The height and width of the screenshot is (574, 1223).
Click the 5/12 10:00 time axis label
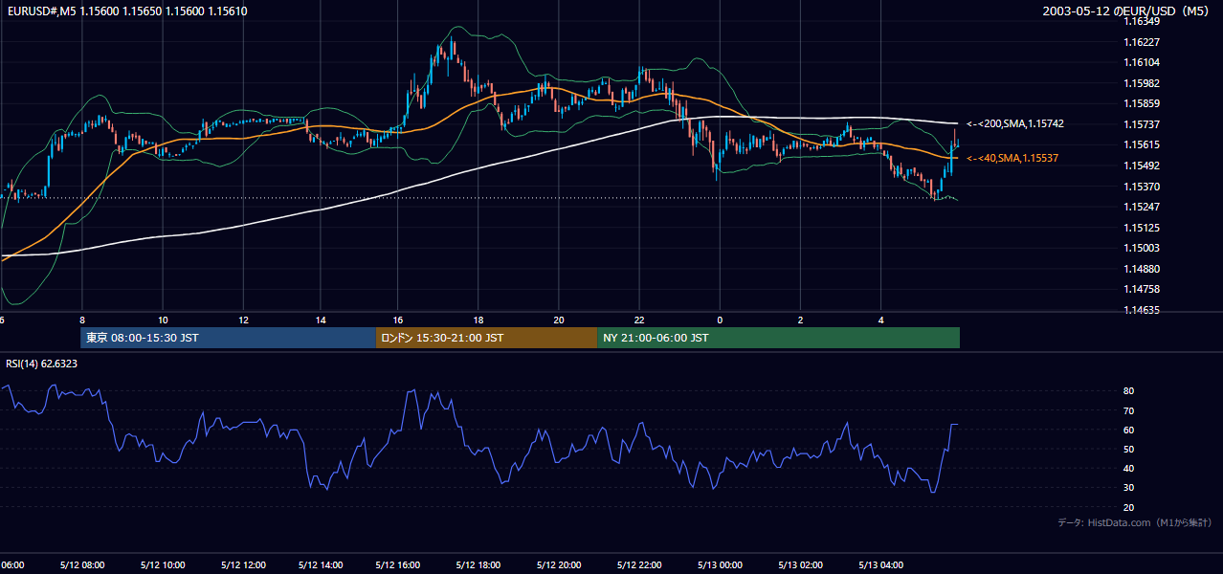[x=163, y=565]
